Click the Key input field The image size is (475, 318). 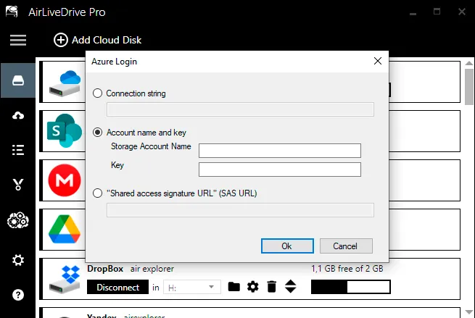[x=280, y=170]
